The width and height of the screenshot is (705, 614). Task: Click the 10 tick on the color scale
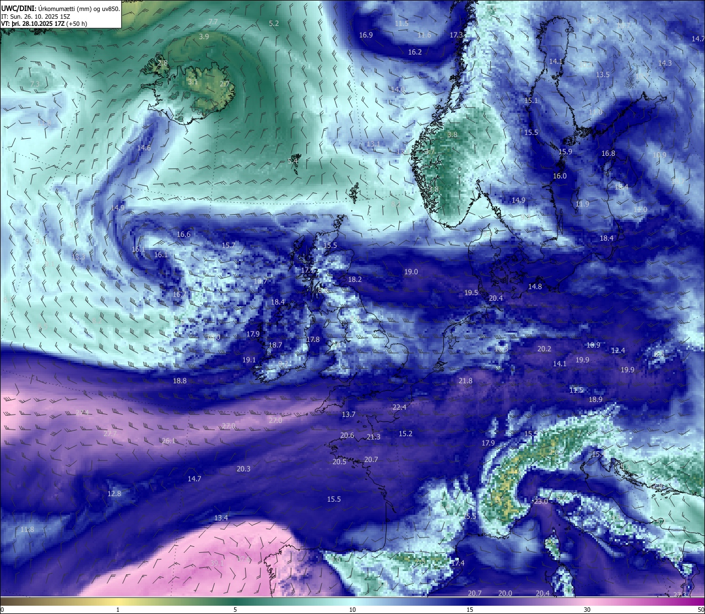point(352,610)
